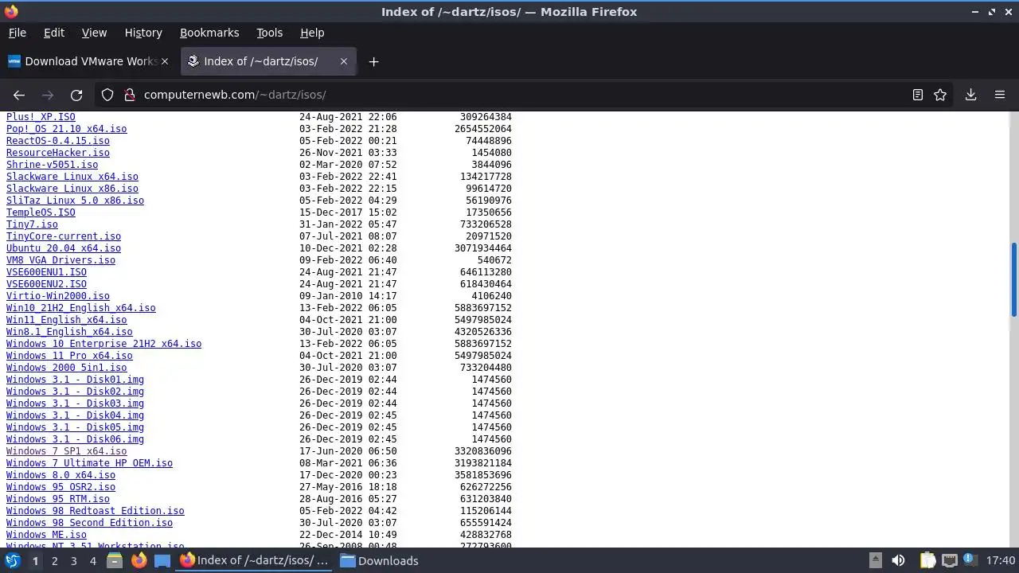Open the update notifier tray icon
1019x573 pixels.
pos(970,560)
